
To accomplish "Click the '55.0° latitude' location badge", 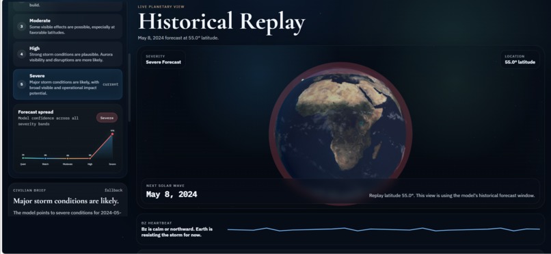I will (x=520, y=60).
